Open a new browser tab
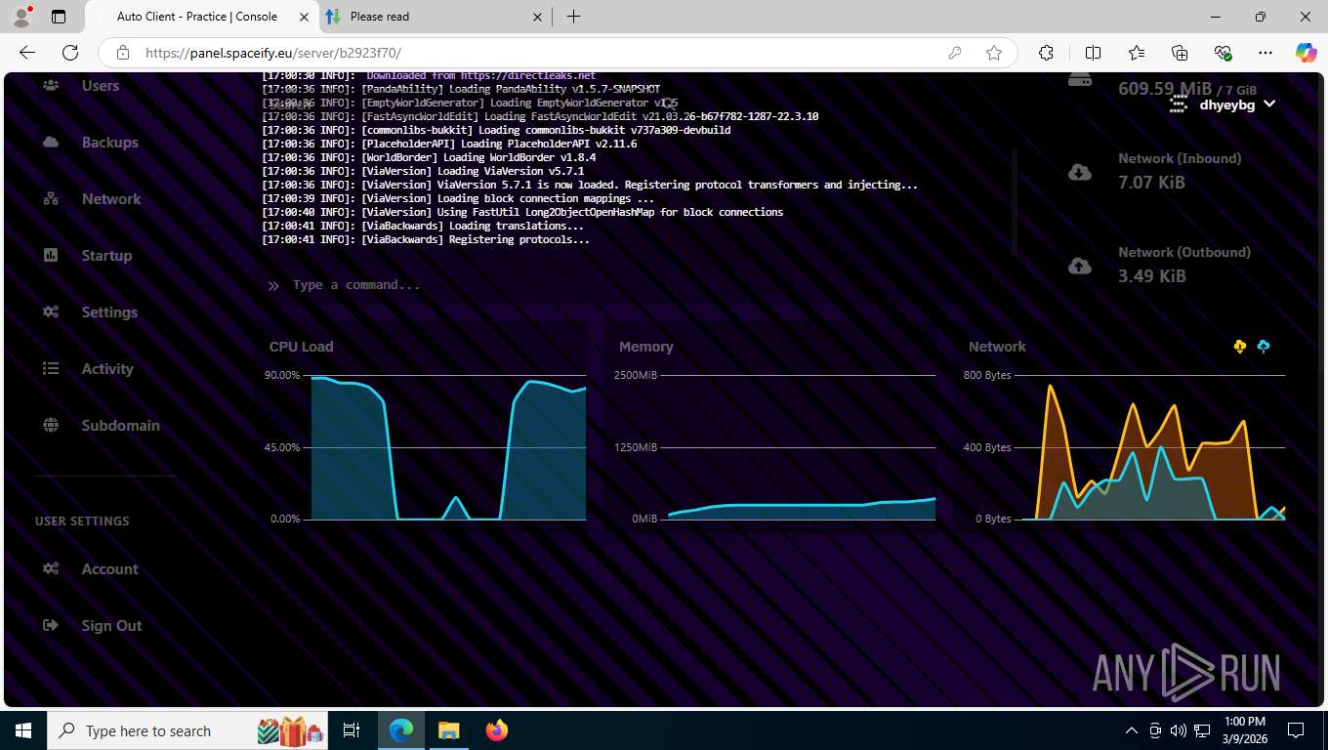The height and width of the screenshot is (750, 1328). click(x=573, y=17)
